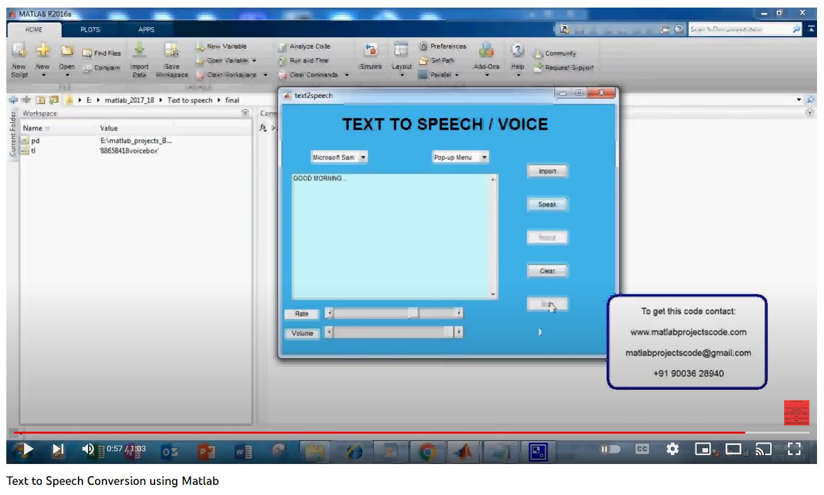Switch to the APPS tab
Viewport: 824px width, 495px height.
coord(146,30)
